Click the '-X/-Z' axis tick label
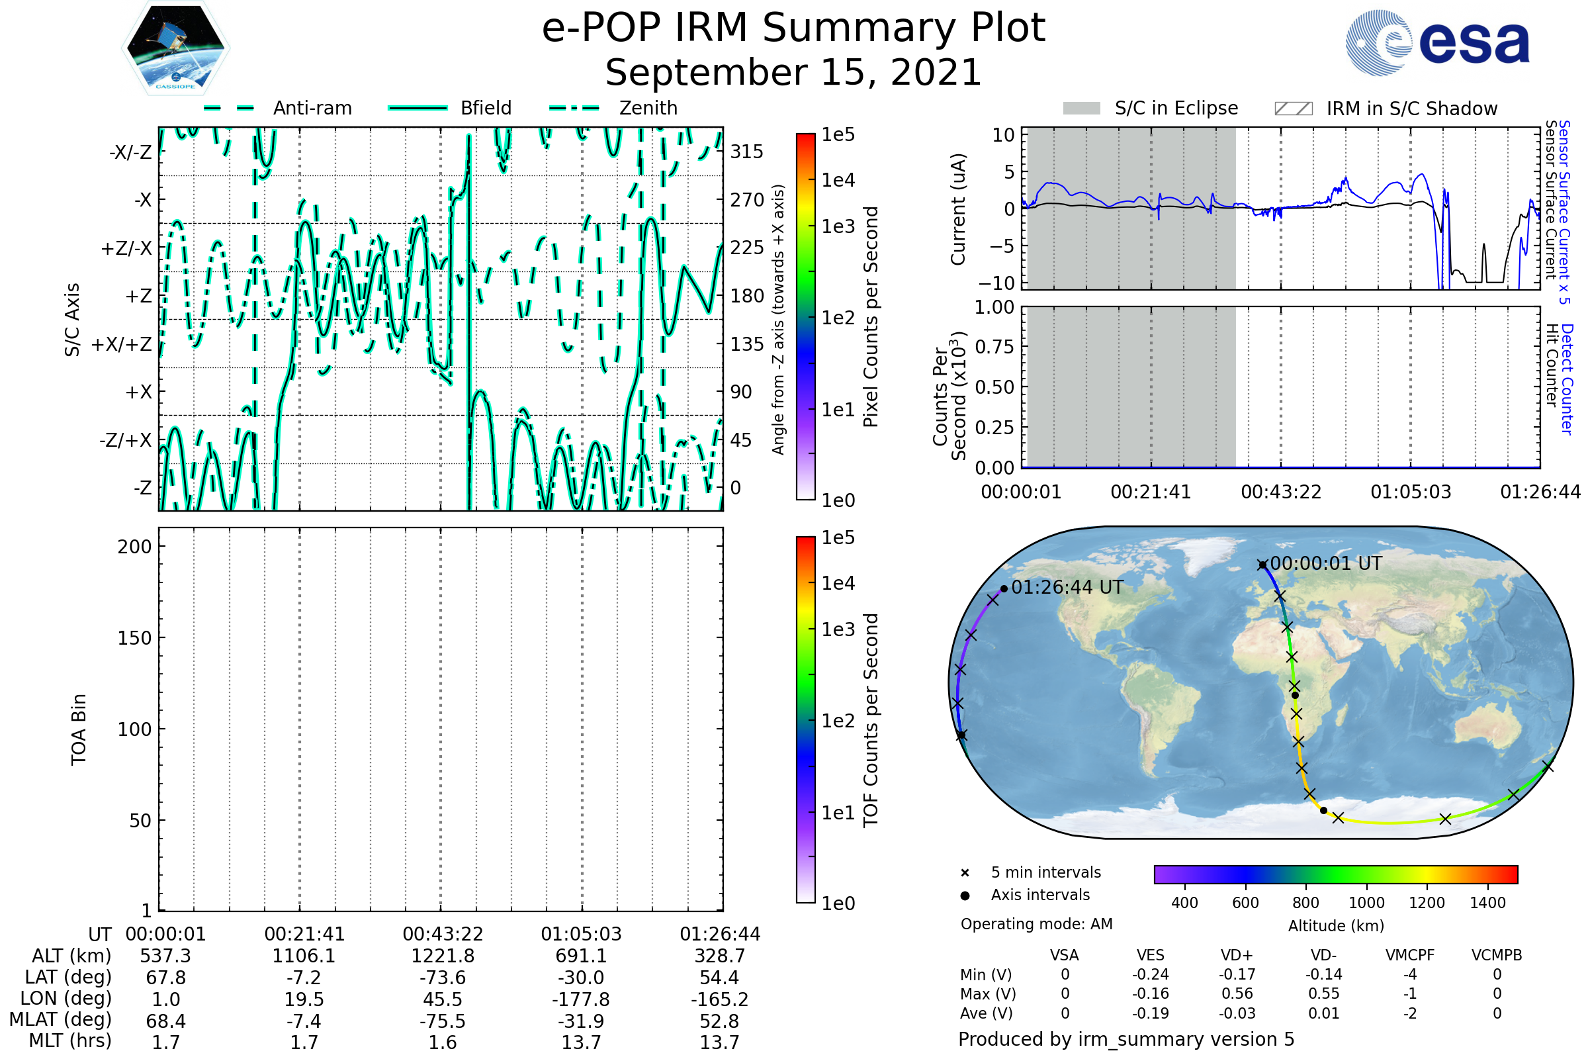1588x1059 pixels. 131,152
